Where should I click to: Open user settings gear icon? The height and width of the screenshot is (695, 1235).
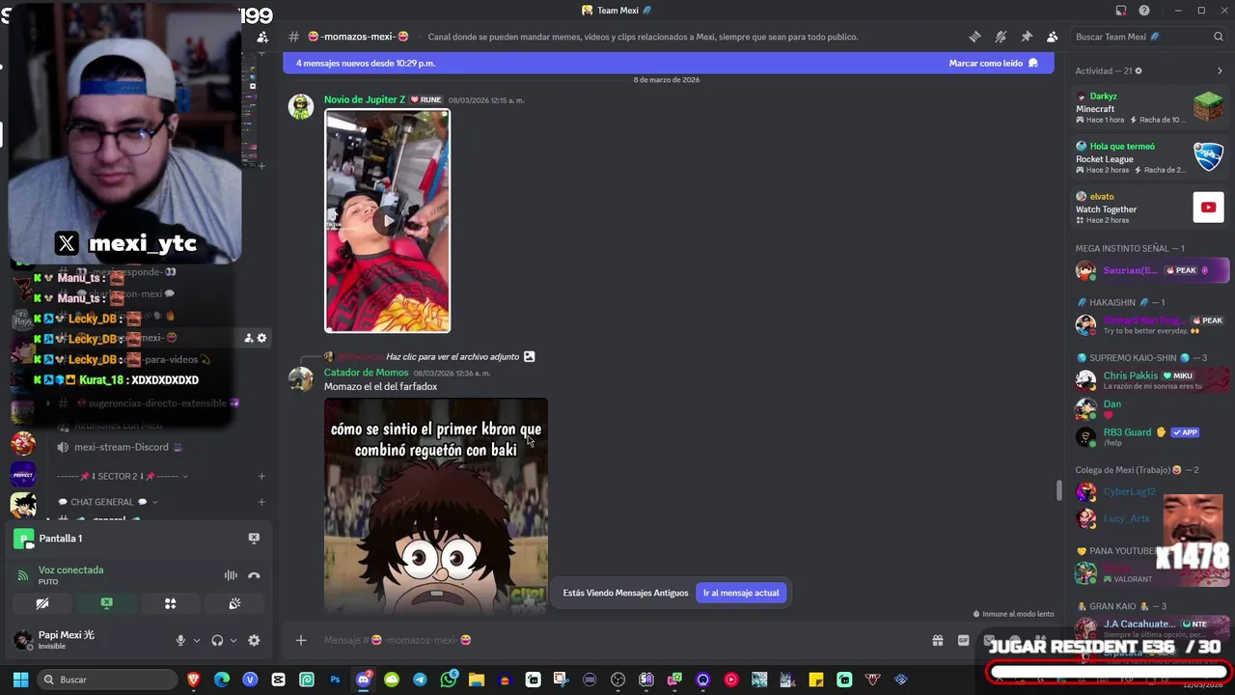pos(254,640)
